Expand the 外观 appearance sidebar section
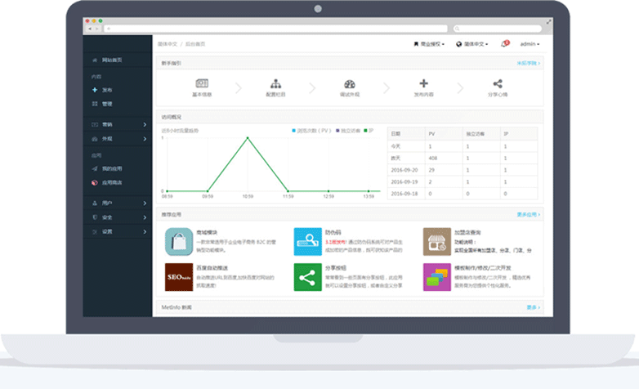The height and width of the screenshot is (389, 639). 118,139
